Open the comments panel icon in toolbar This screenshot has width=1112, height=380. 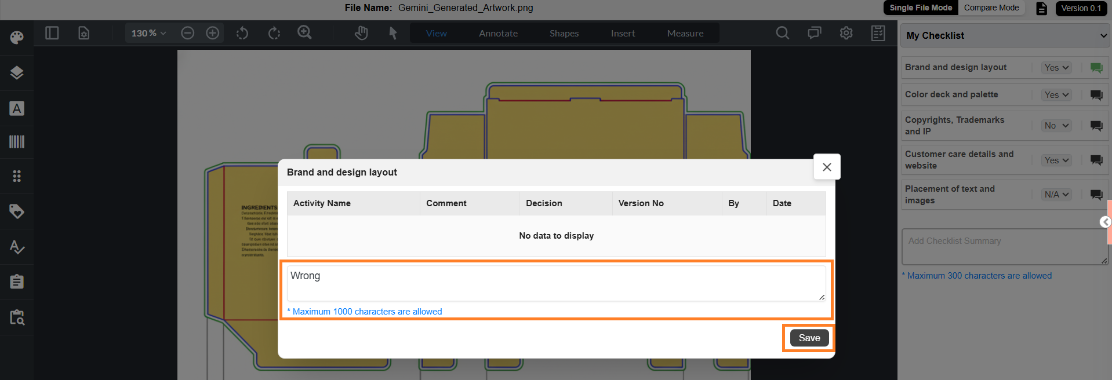coord(815,33)
